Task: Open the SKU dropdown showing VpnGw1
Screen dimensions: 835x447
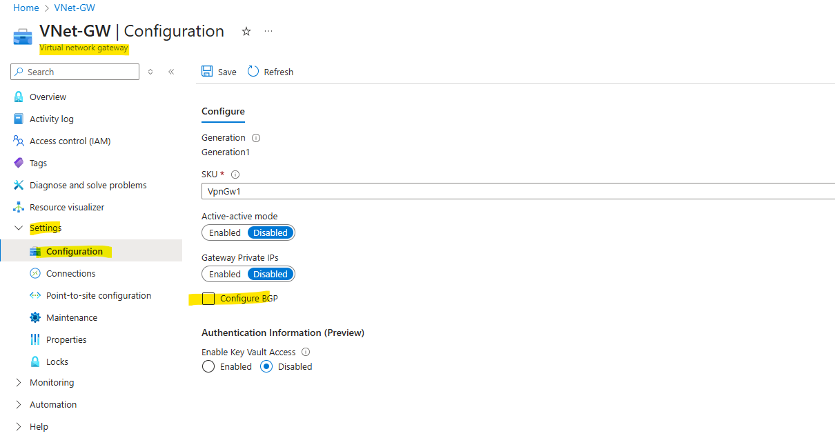Action: (x=518, y=191)
